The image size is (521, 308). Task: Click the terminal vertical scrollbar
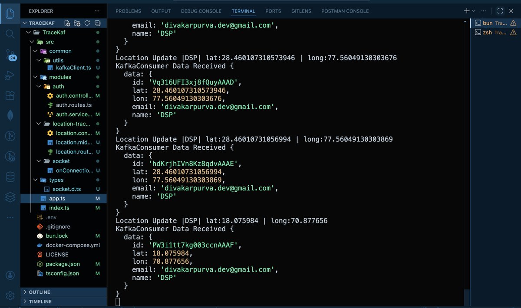coord(467,297)
